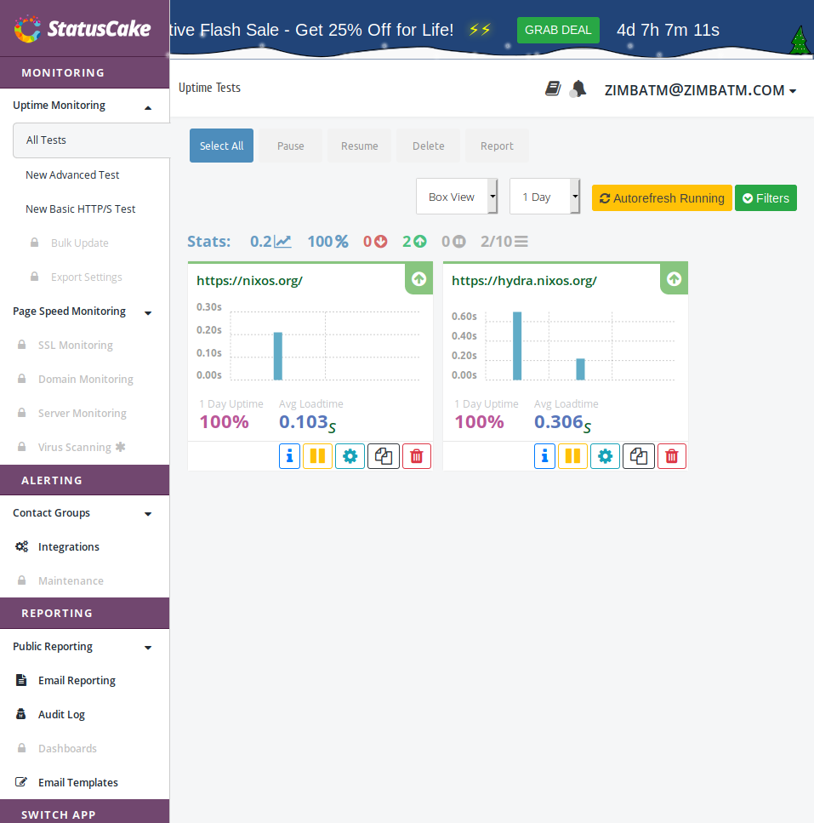Delete the nixos.org test
Image resolution: width=814 pixels, height=823 pixels.
point(417,455)
